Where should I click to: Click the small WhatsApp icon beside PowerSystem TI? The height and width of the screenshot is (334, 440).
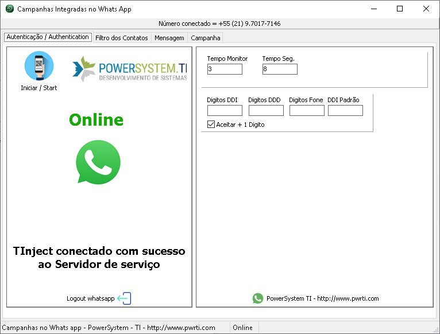tap(257, 298)
